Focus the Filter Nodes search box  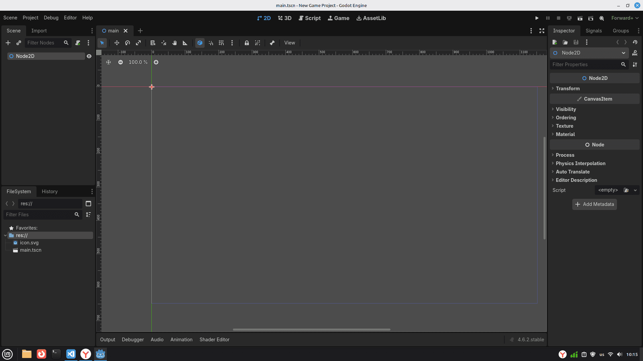tap(48, 43)
